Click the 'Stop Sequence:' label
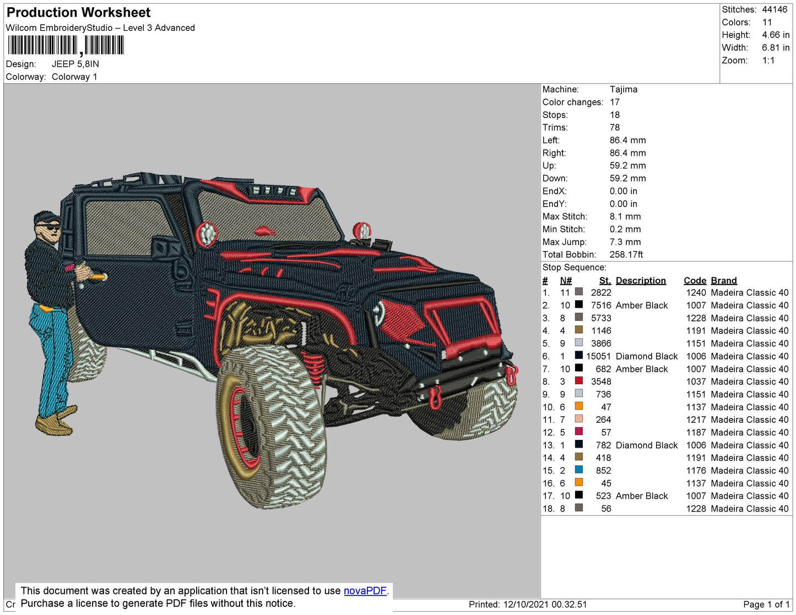Viewport: 796px width, 615px height. (x=574, y=267)
